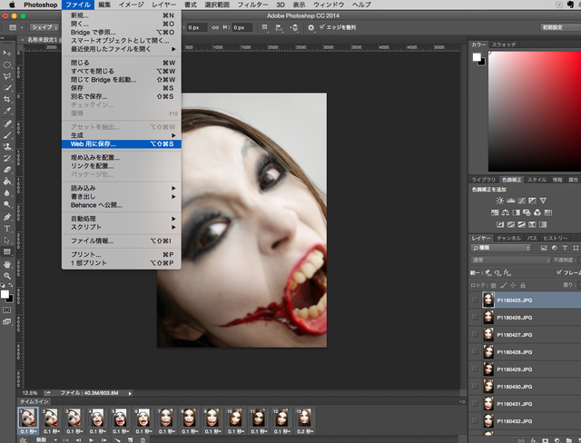The image size is (581, 443).
Task: Add a Brightness/Contrast adjustment (sun icon)
Action: [x=500, y=201]
